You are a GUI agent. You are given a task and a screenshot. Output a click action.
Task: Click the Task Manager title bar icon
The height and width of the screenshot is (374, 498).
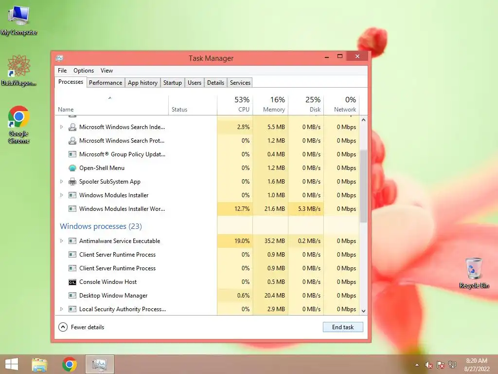59,58
